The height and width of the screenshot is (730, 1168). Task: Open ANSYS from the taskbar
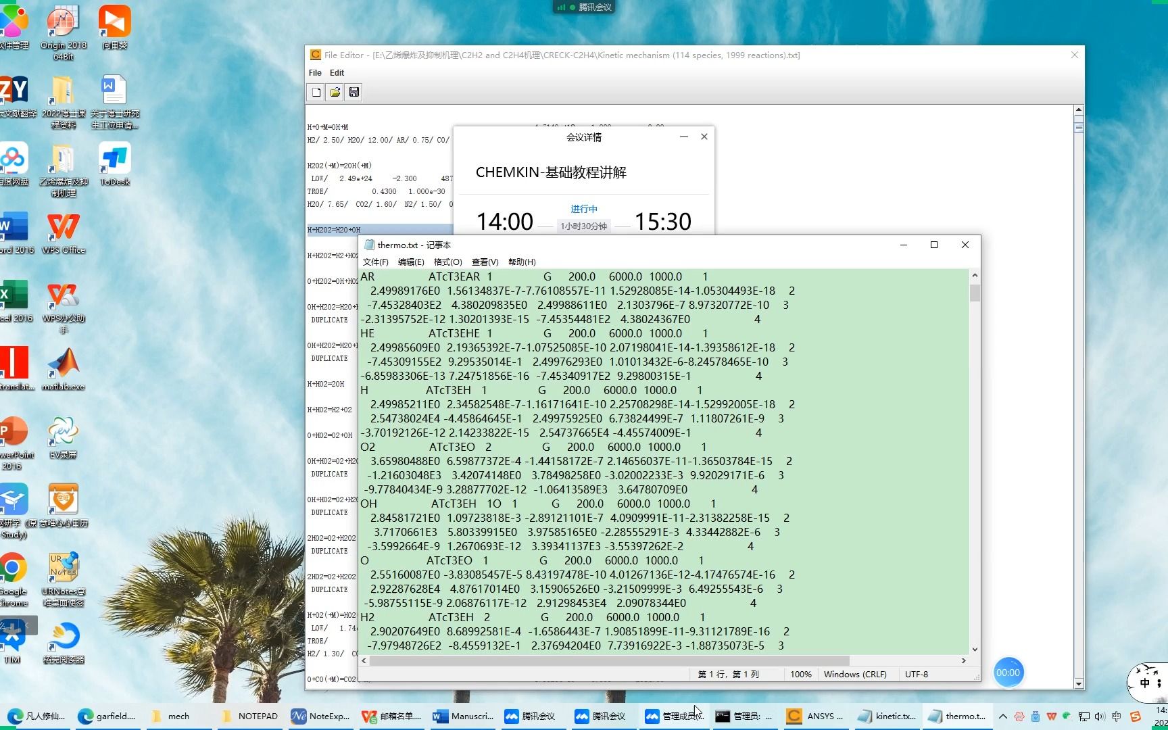click(814, 716)
